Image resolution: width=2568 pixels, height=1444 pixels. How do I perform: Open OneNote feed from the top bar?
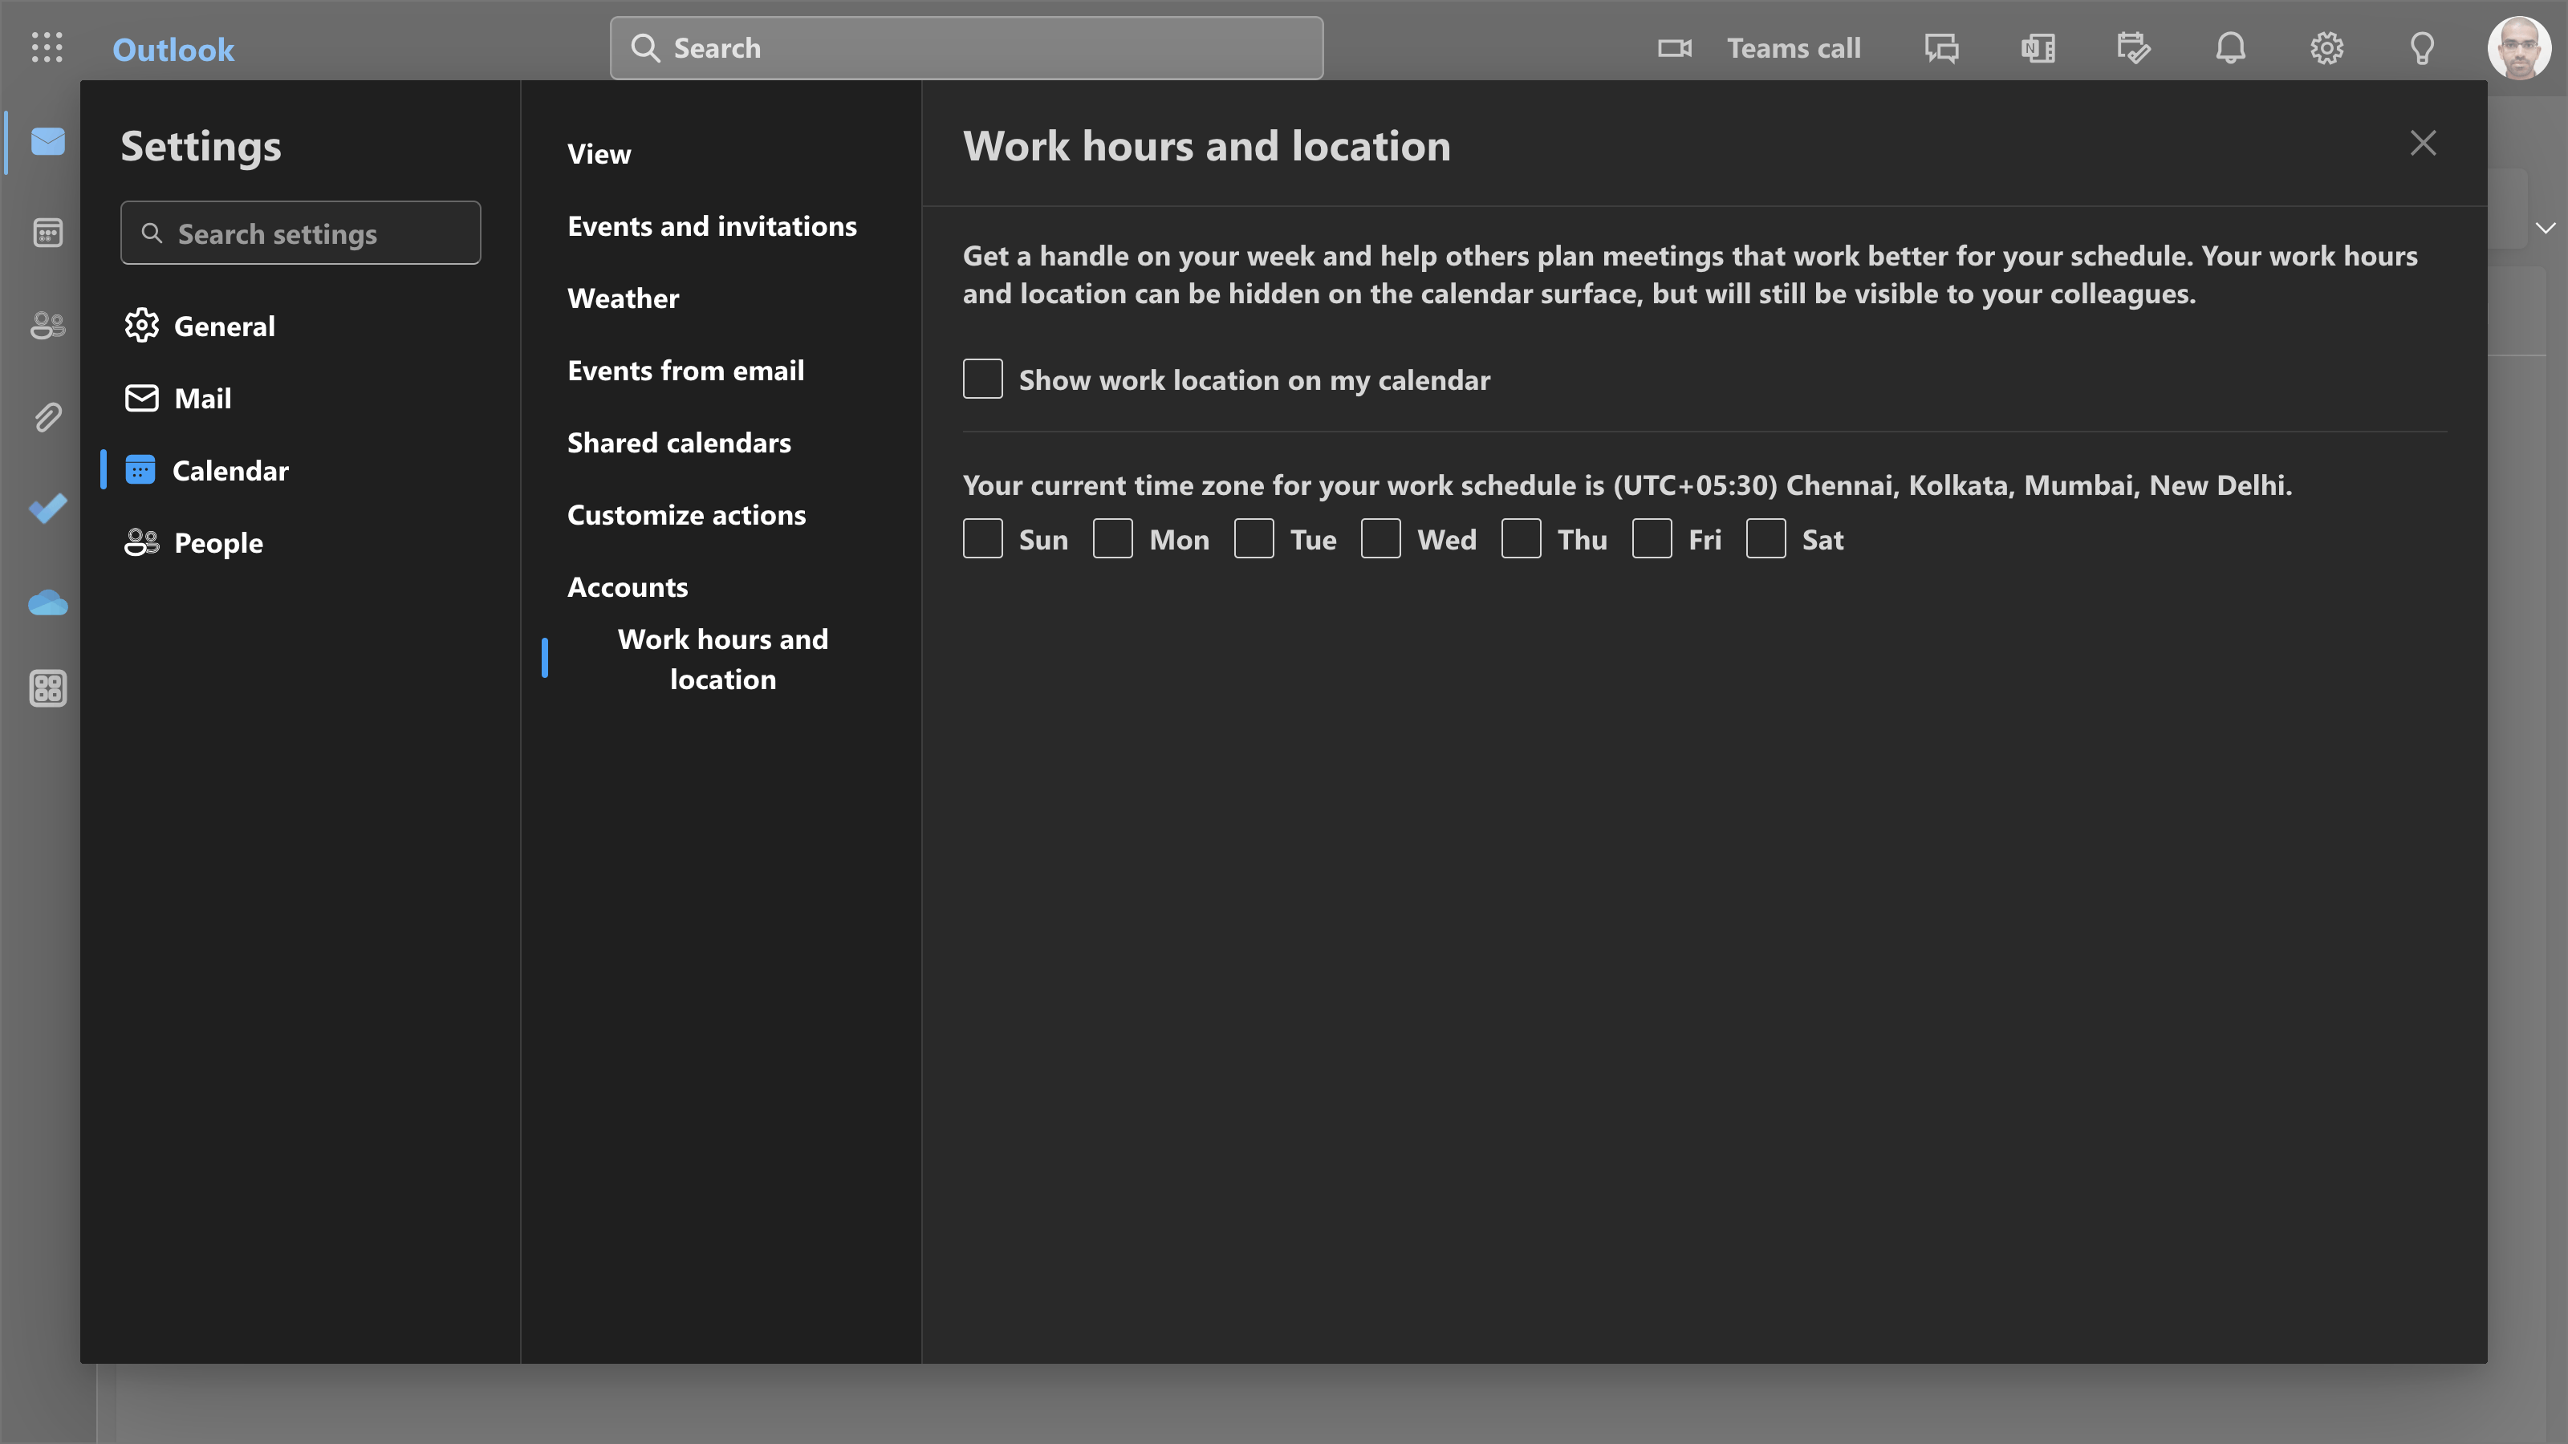pos(2038,48)
